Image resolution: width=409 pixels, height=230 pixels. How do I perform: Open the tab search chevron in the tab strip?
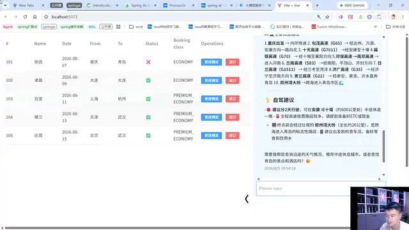[5, 5]
